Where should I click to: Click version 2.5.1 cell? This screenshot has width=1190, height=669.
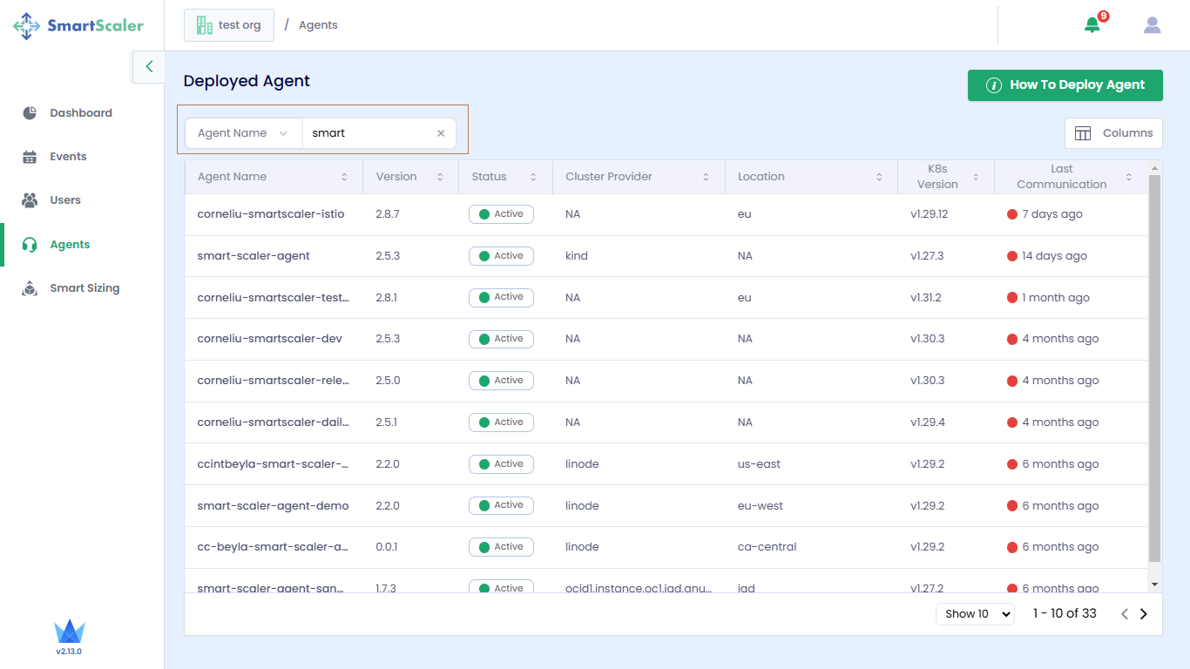coord(387,422)
